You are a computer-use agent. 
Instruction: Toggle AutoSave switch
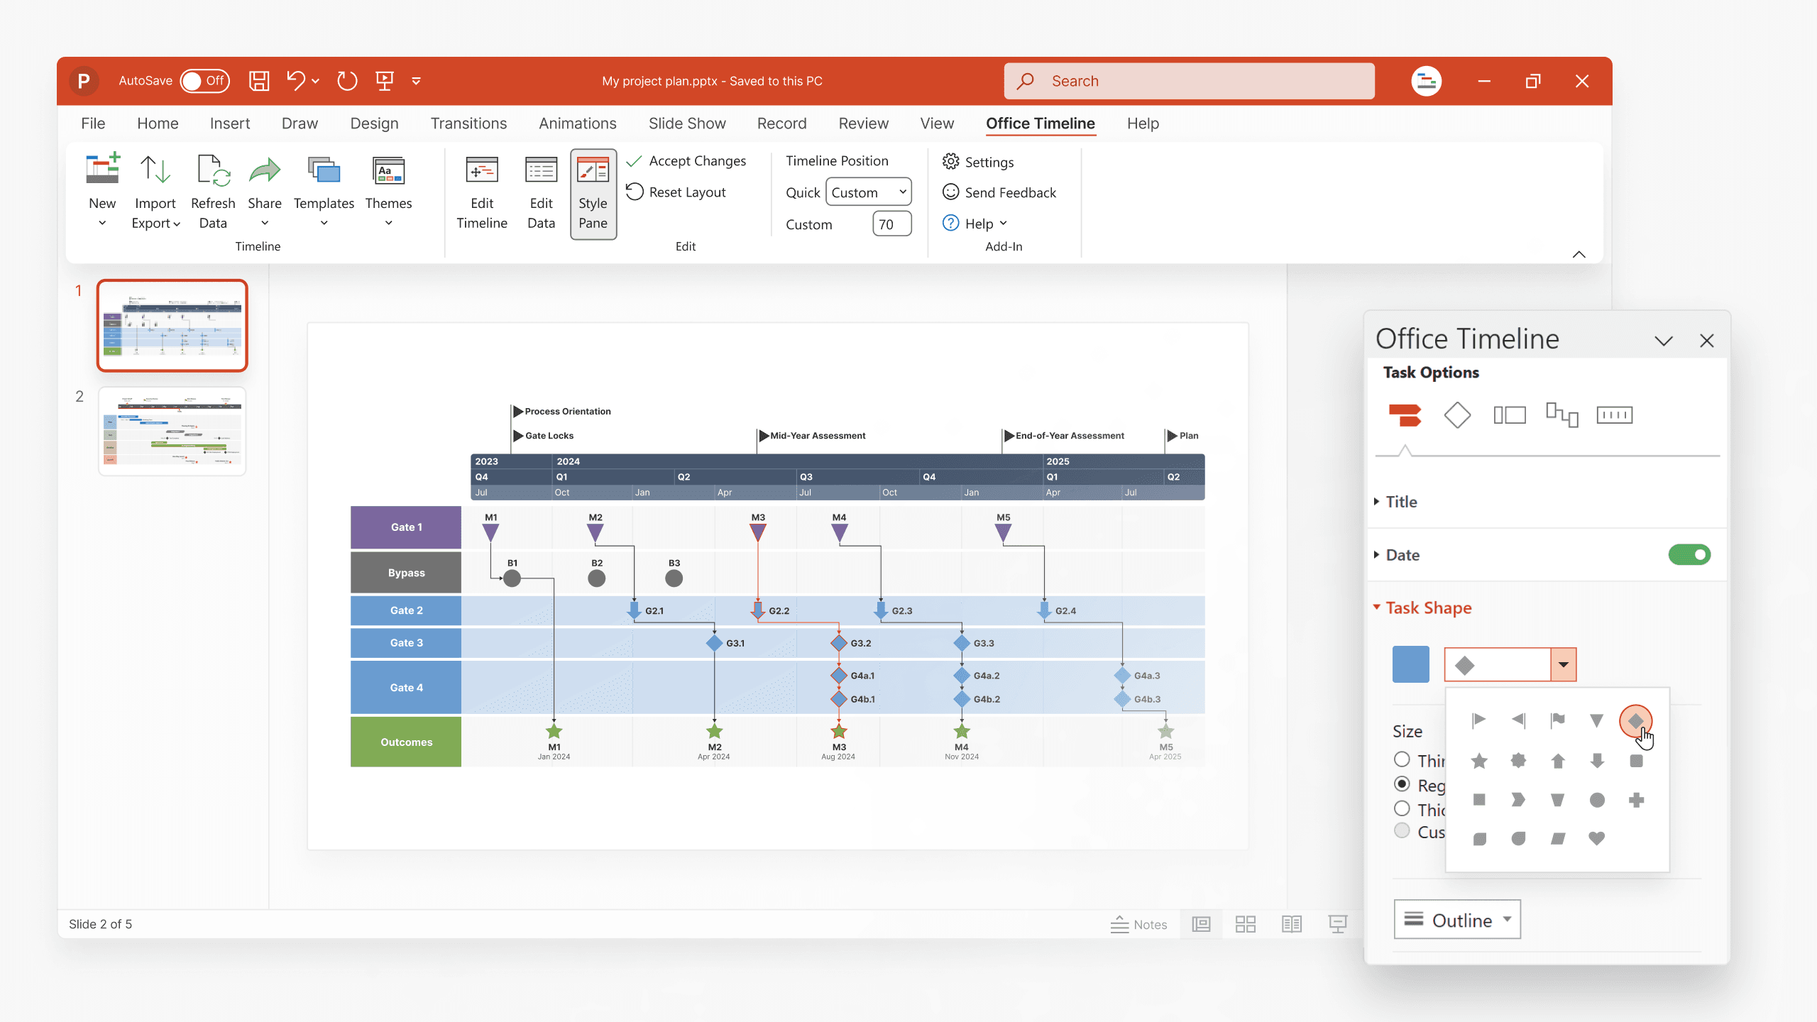pyautogui.click(x=204, y=81)
